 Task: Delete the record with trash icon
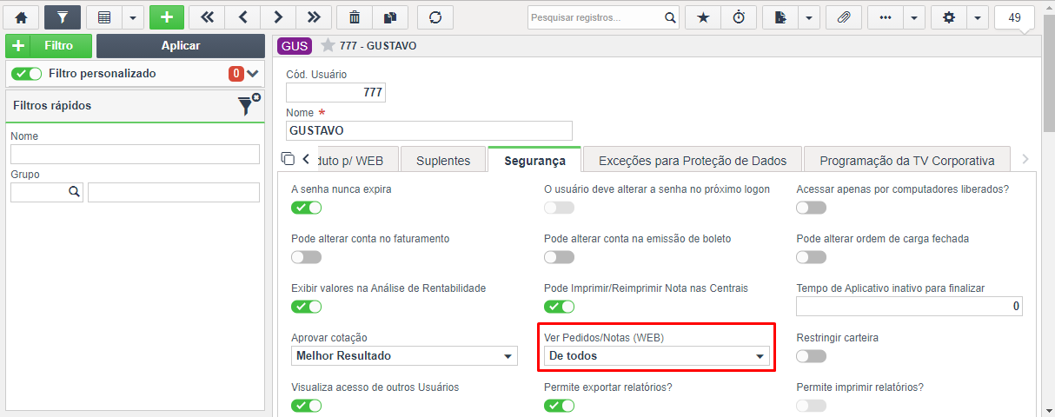pyautogui.click(x=355, y=17)
